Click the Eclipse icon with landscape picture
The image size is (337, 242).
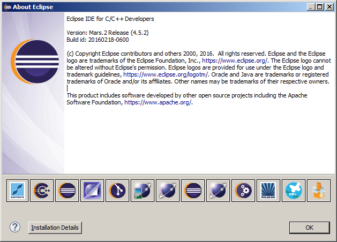point(143,191)
